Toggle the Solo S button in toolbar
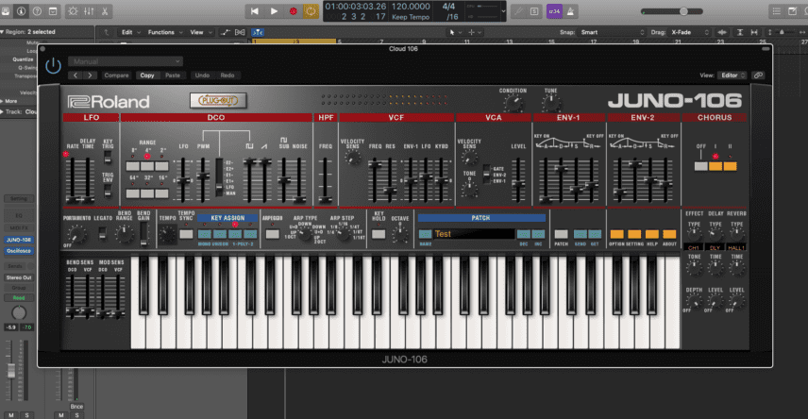808x419 pixels. [x=534, y=10]
